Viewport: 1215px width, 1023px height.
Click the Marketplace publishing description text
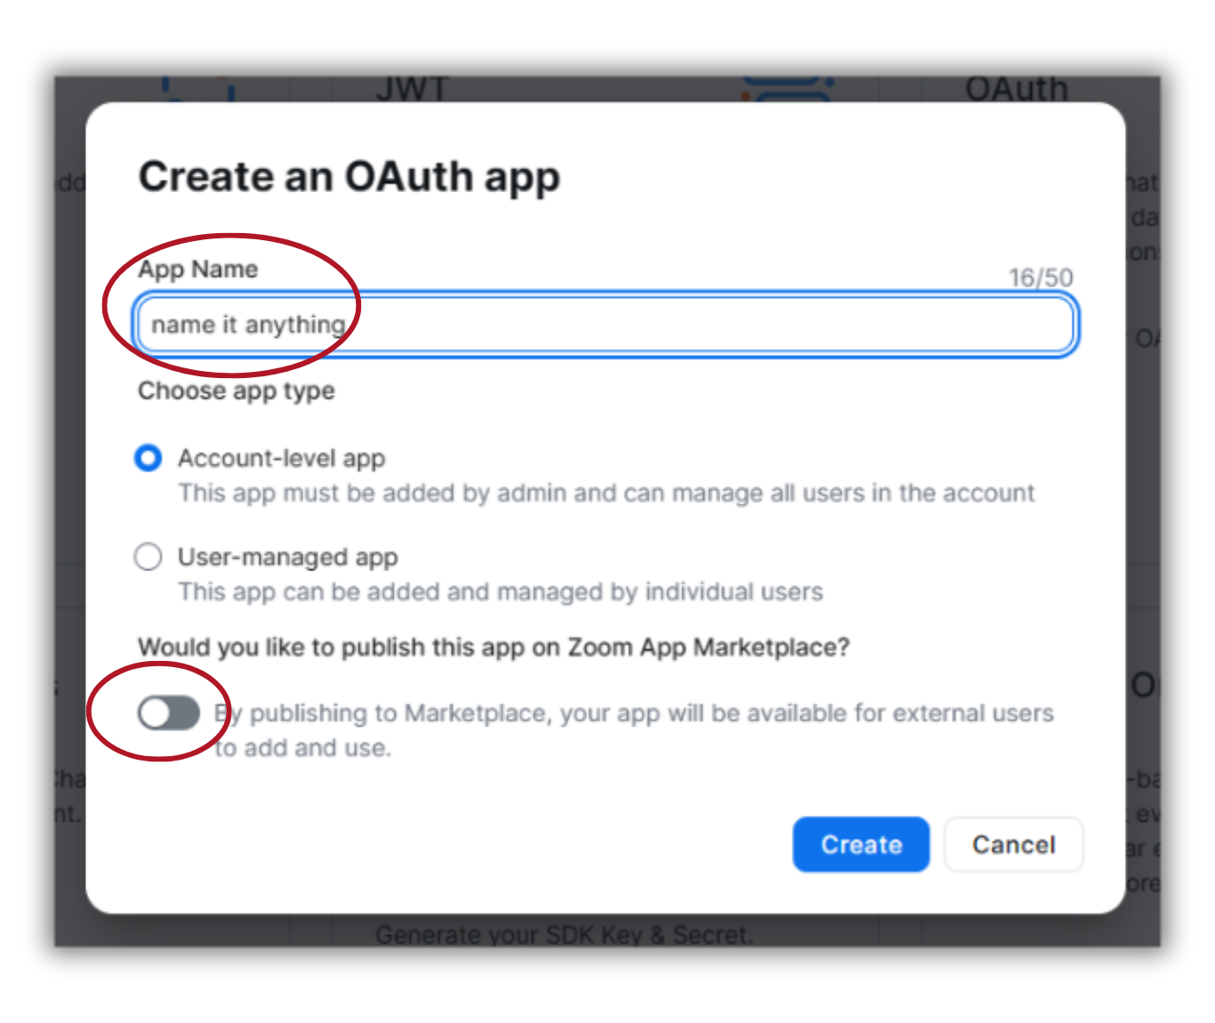click(633, 730)
